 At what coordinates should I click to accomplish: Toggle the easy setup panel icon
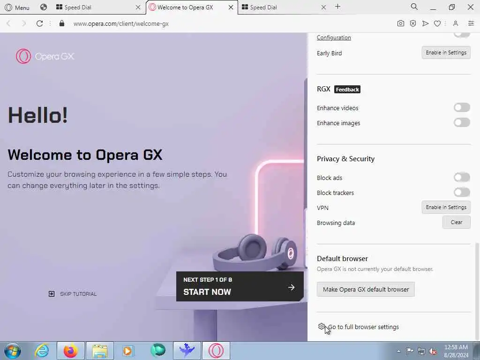pos(471,23)
